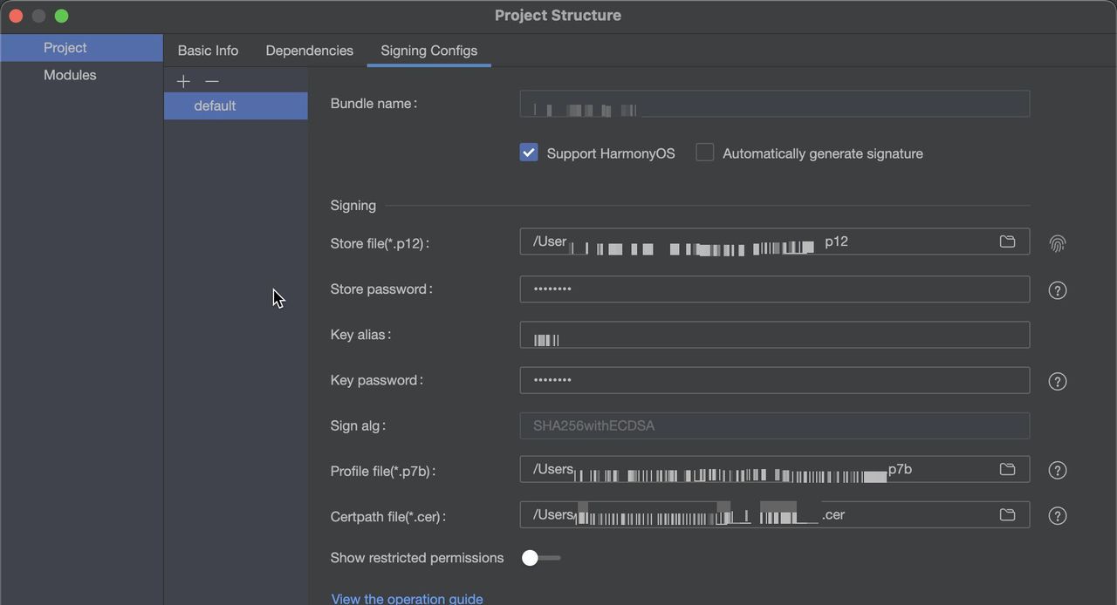
Task: Open help icon for Certpath file
Action: 1058,516
